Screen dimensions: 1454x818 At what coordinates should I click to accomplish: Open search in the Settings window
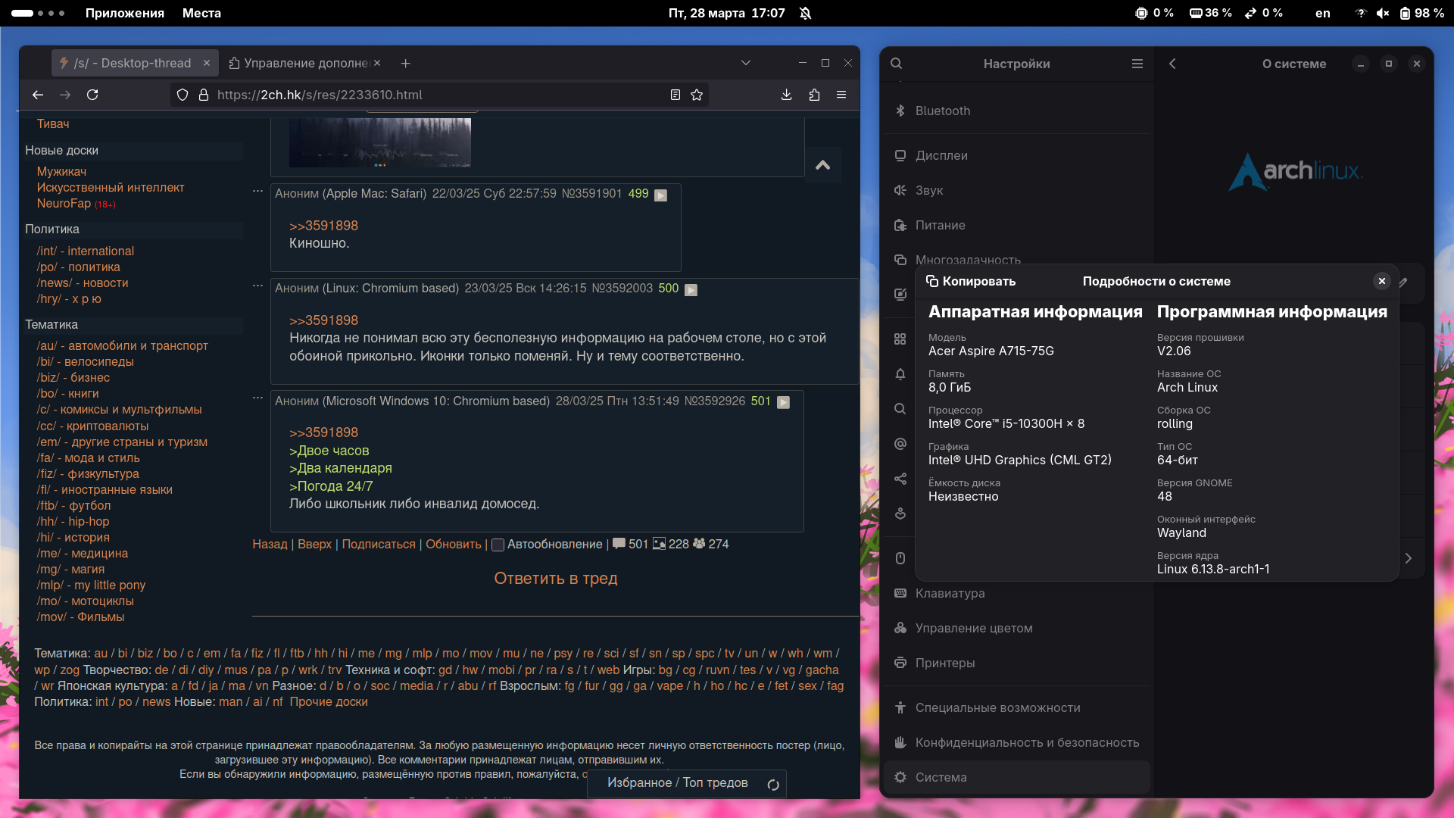point(897,64)
